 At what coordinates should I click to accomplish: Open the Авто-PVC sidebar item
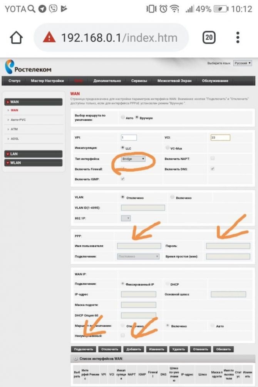pyautogui.click(x=18, y=120)
